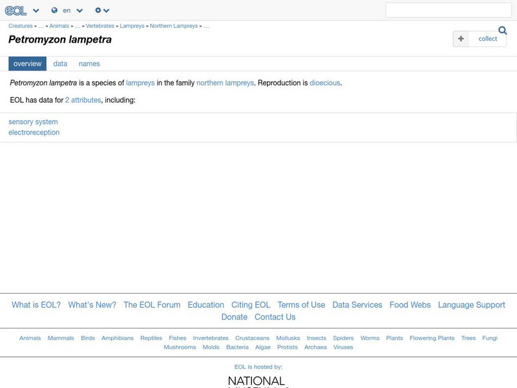Image resolution: width=517 pixels, height=388 pixels.
Task: Click the Contact Us link
Action: pyautogui.click(x=275, y=317)
